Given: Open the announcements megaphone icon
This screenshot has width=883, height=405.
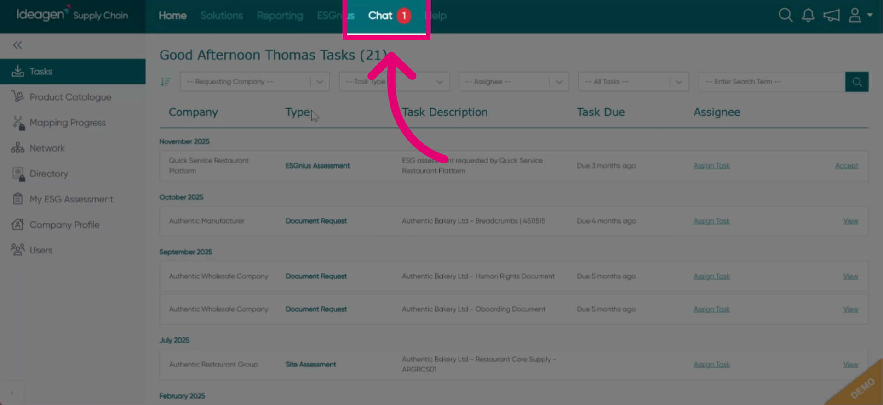Looking at the screenshot, I should point(831,15).
